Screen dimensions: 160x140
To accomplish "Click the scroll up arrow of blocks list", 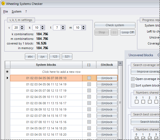I will pos(120,63).
